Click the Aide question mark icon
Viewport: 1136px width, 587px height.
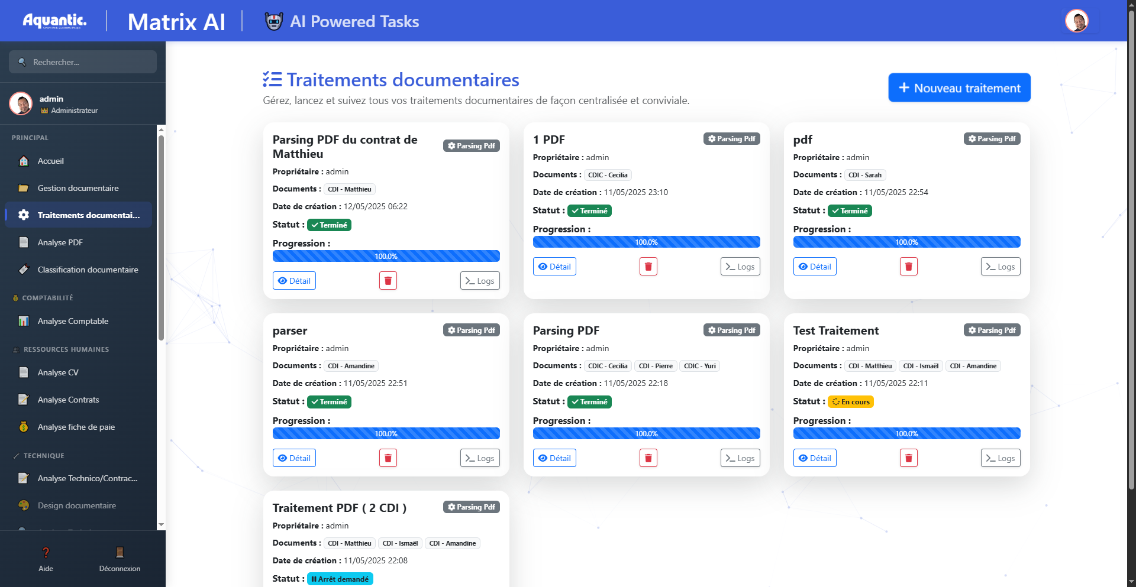click(x=46, y=553)
